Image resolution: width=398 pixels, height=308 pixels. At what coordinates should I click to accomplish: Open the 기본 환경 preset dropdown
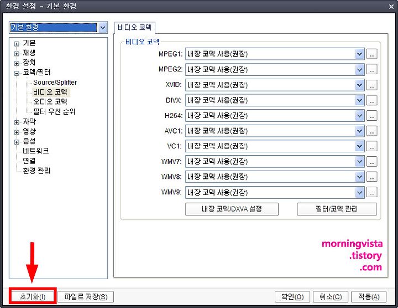coord(59,28)
